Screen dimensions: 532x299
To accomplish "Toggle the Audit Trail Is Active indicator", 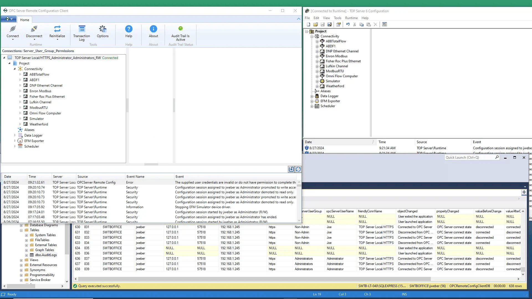I will (180, 31).
